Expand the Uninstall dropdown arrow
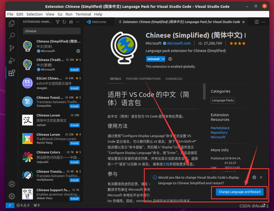Image resolution: width=274 pixels, height=211 pixels. pyautogui.click(x=163, y=59)
